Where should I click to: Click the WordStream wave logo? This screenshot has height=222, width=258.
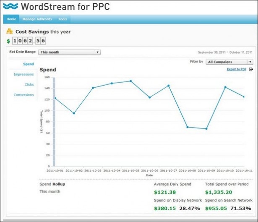click(10, 6)
